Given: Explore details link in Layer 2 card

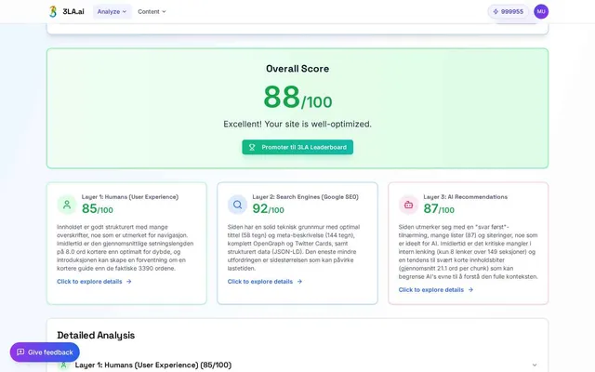Looking at the screenshot, I should tap(265, 281).
